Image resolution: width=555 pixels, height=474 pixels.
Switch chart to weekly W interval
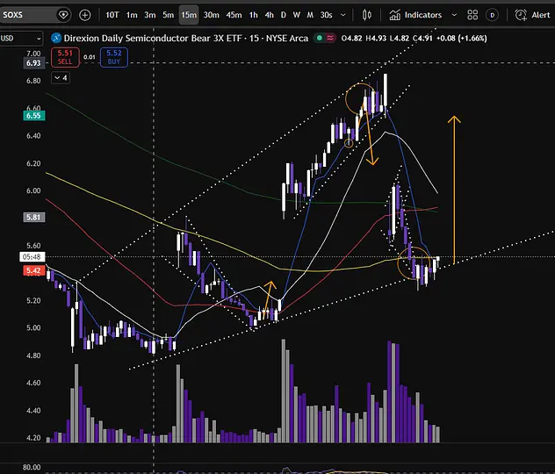click(x=297, y=15)
